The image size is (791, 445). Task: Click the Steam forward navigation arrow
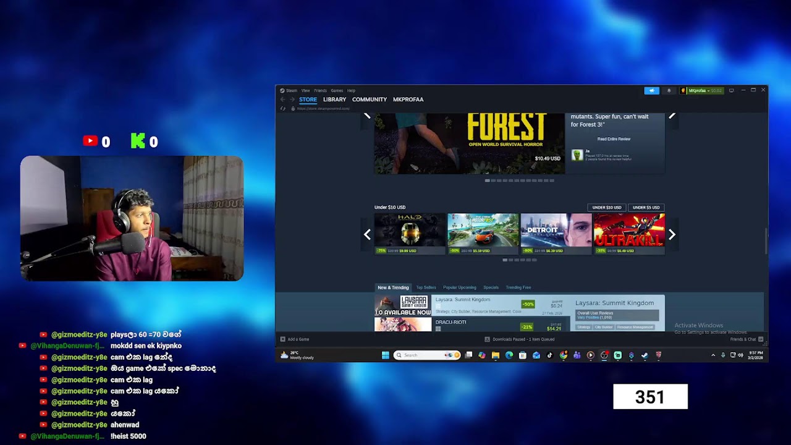pos(292,100)
